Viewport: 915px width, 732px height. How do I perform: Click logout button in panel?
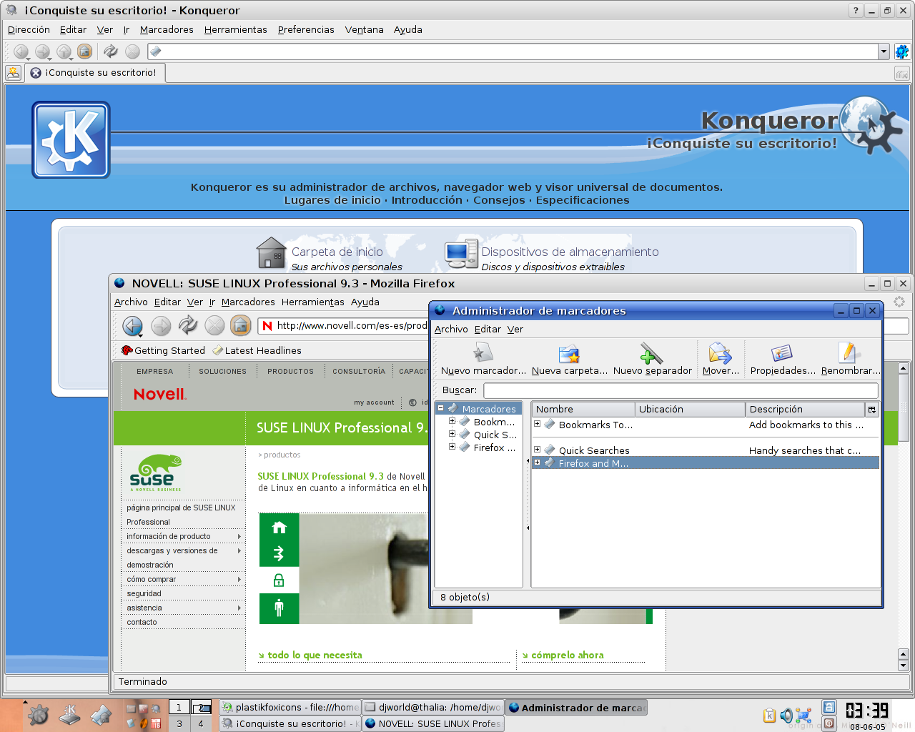click(x=829, y=723)
